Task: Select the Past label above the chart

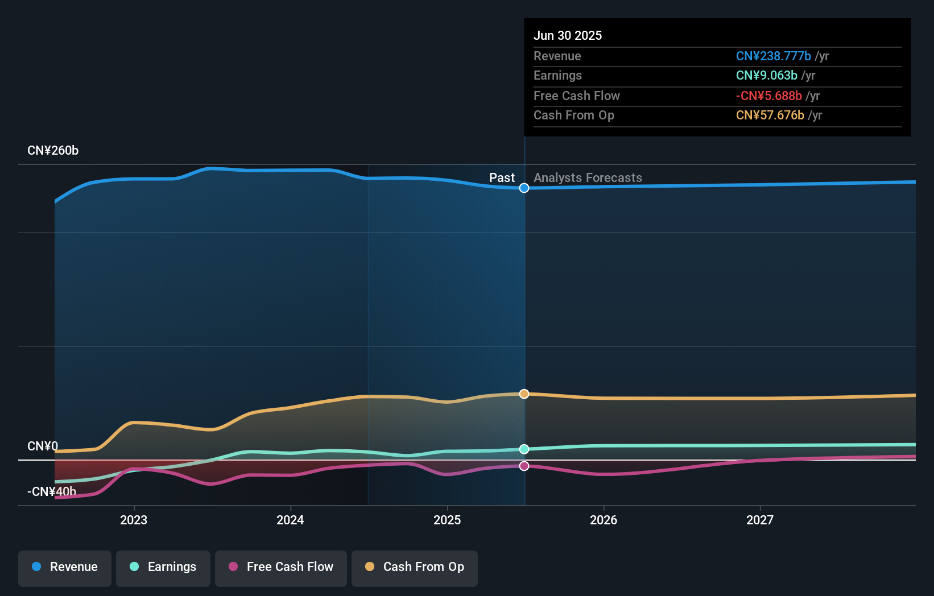Action: (502, 177)
